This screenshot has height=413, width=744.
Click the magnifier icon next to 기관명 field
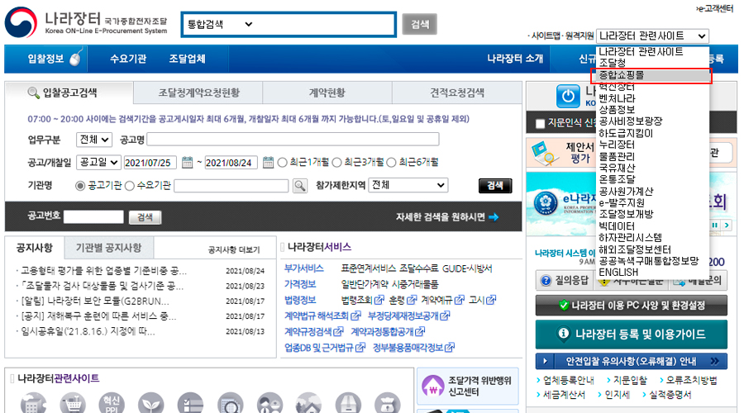click(x=300, y=185)
